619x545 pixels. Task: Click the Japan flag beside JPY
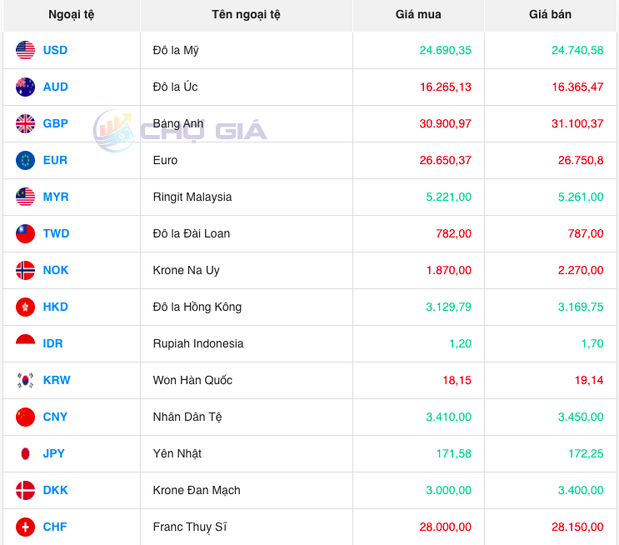[x=25, y=453]
